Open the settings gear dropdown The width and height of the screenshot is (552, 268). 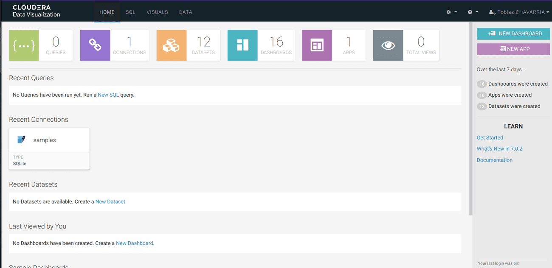tap(451, 12)
